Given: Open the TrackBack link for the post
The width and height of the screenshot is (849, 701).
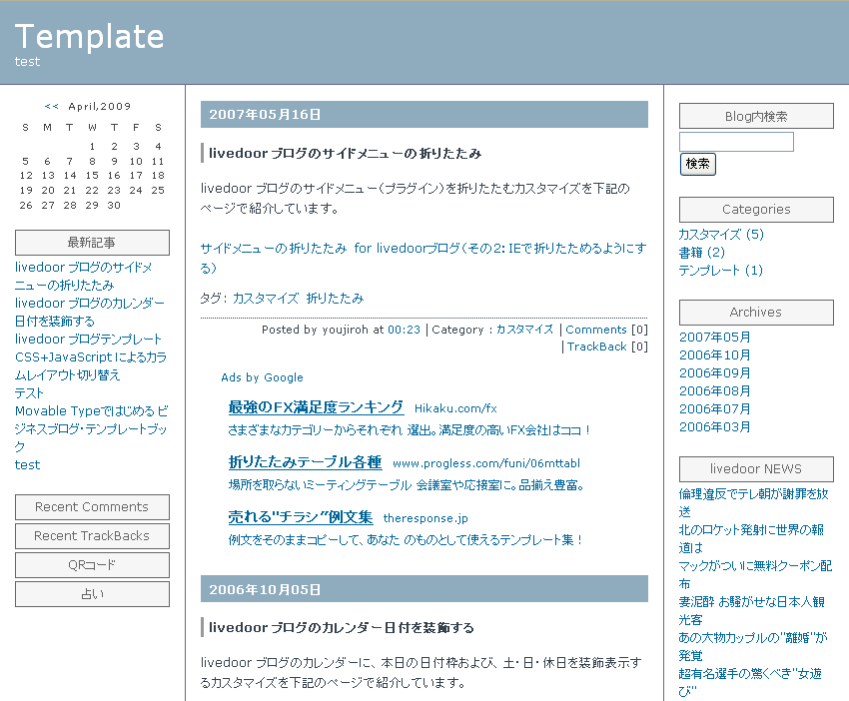Looking at the screenshot, I should tap(597, 347).
